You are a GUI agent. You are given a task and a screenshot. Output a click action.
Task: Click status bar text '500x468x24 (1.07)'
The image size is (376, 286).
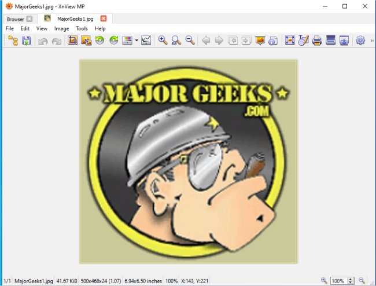click(101, 281)
